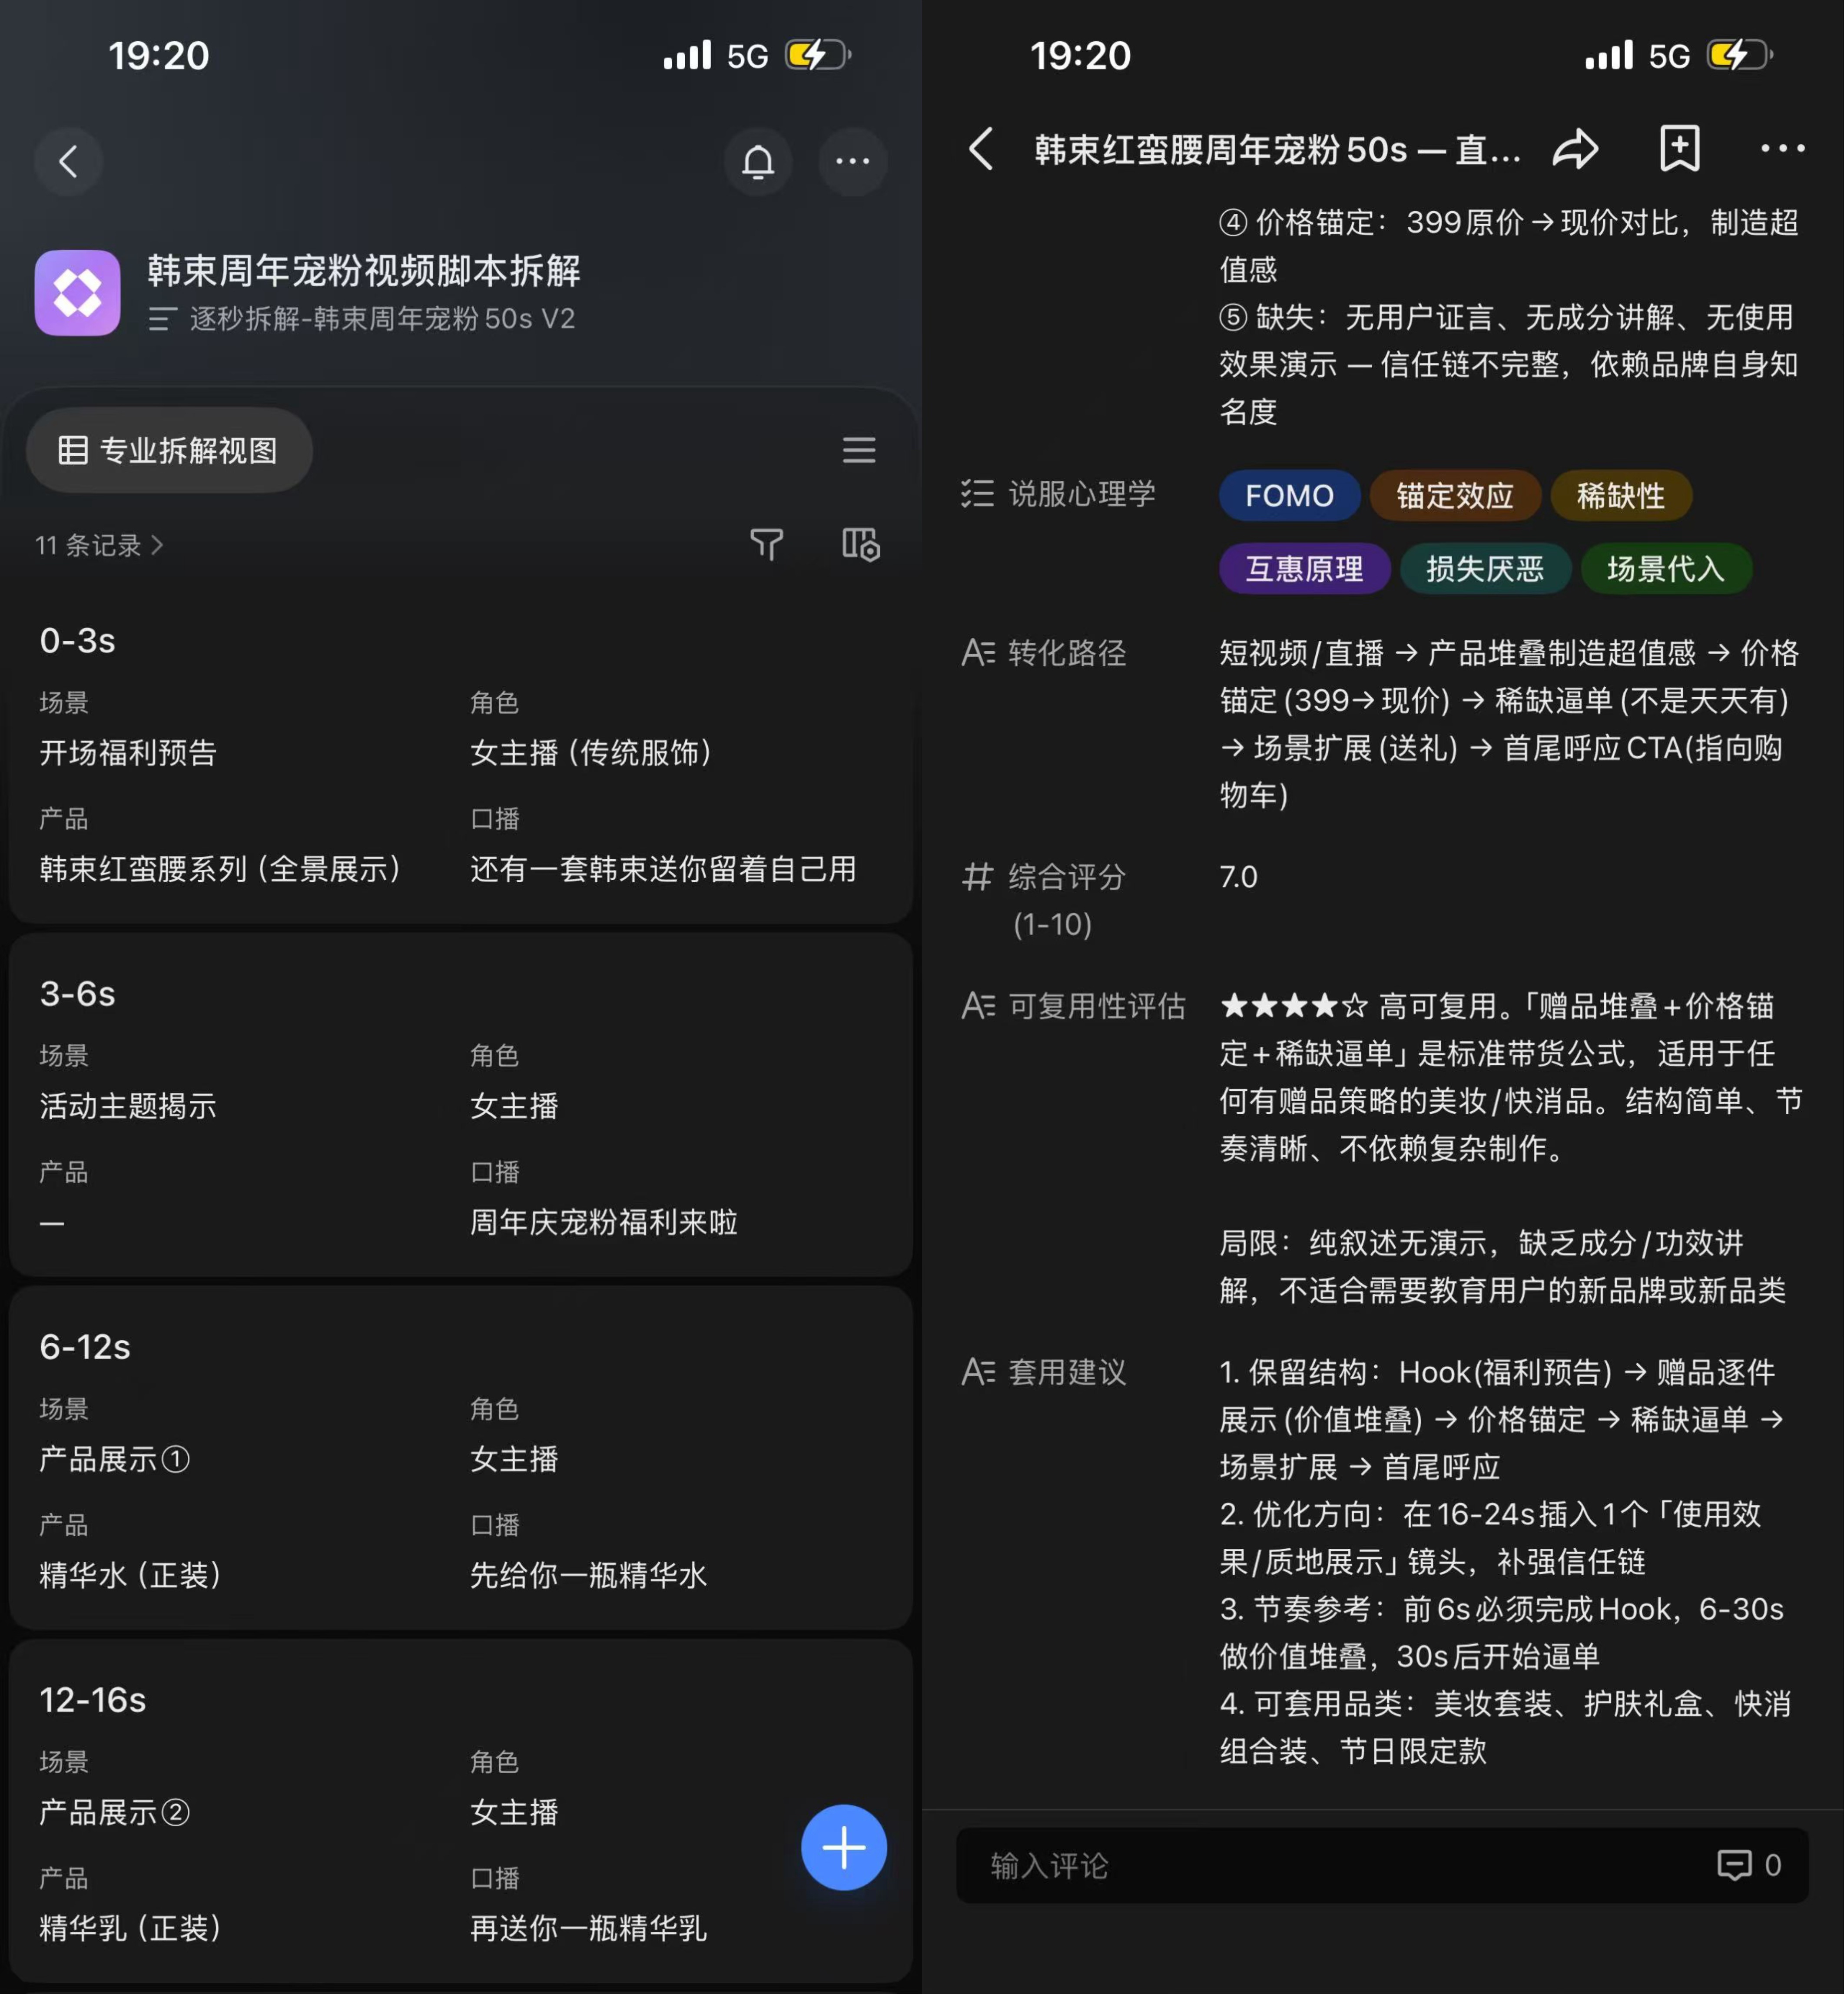Tap 韩束红蛮腰系列 (全景展示) product value
Image resolution: width=1844 pixels, height=1994 pixels.
click(x=221, y=869)
